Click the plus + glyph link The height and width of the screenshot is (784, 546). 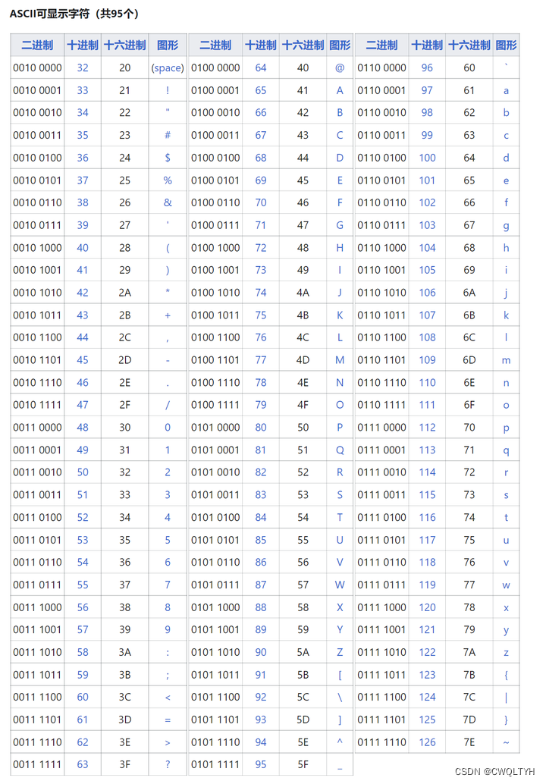pos(168,315)
